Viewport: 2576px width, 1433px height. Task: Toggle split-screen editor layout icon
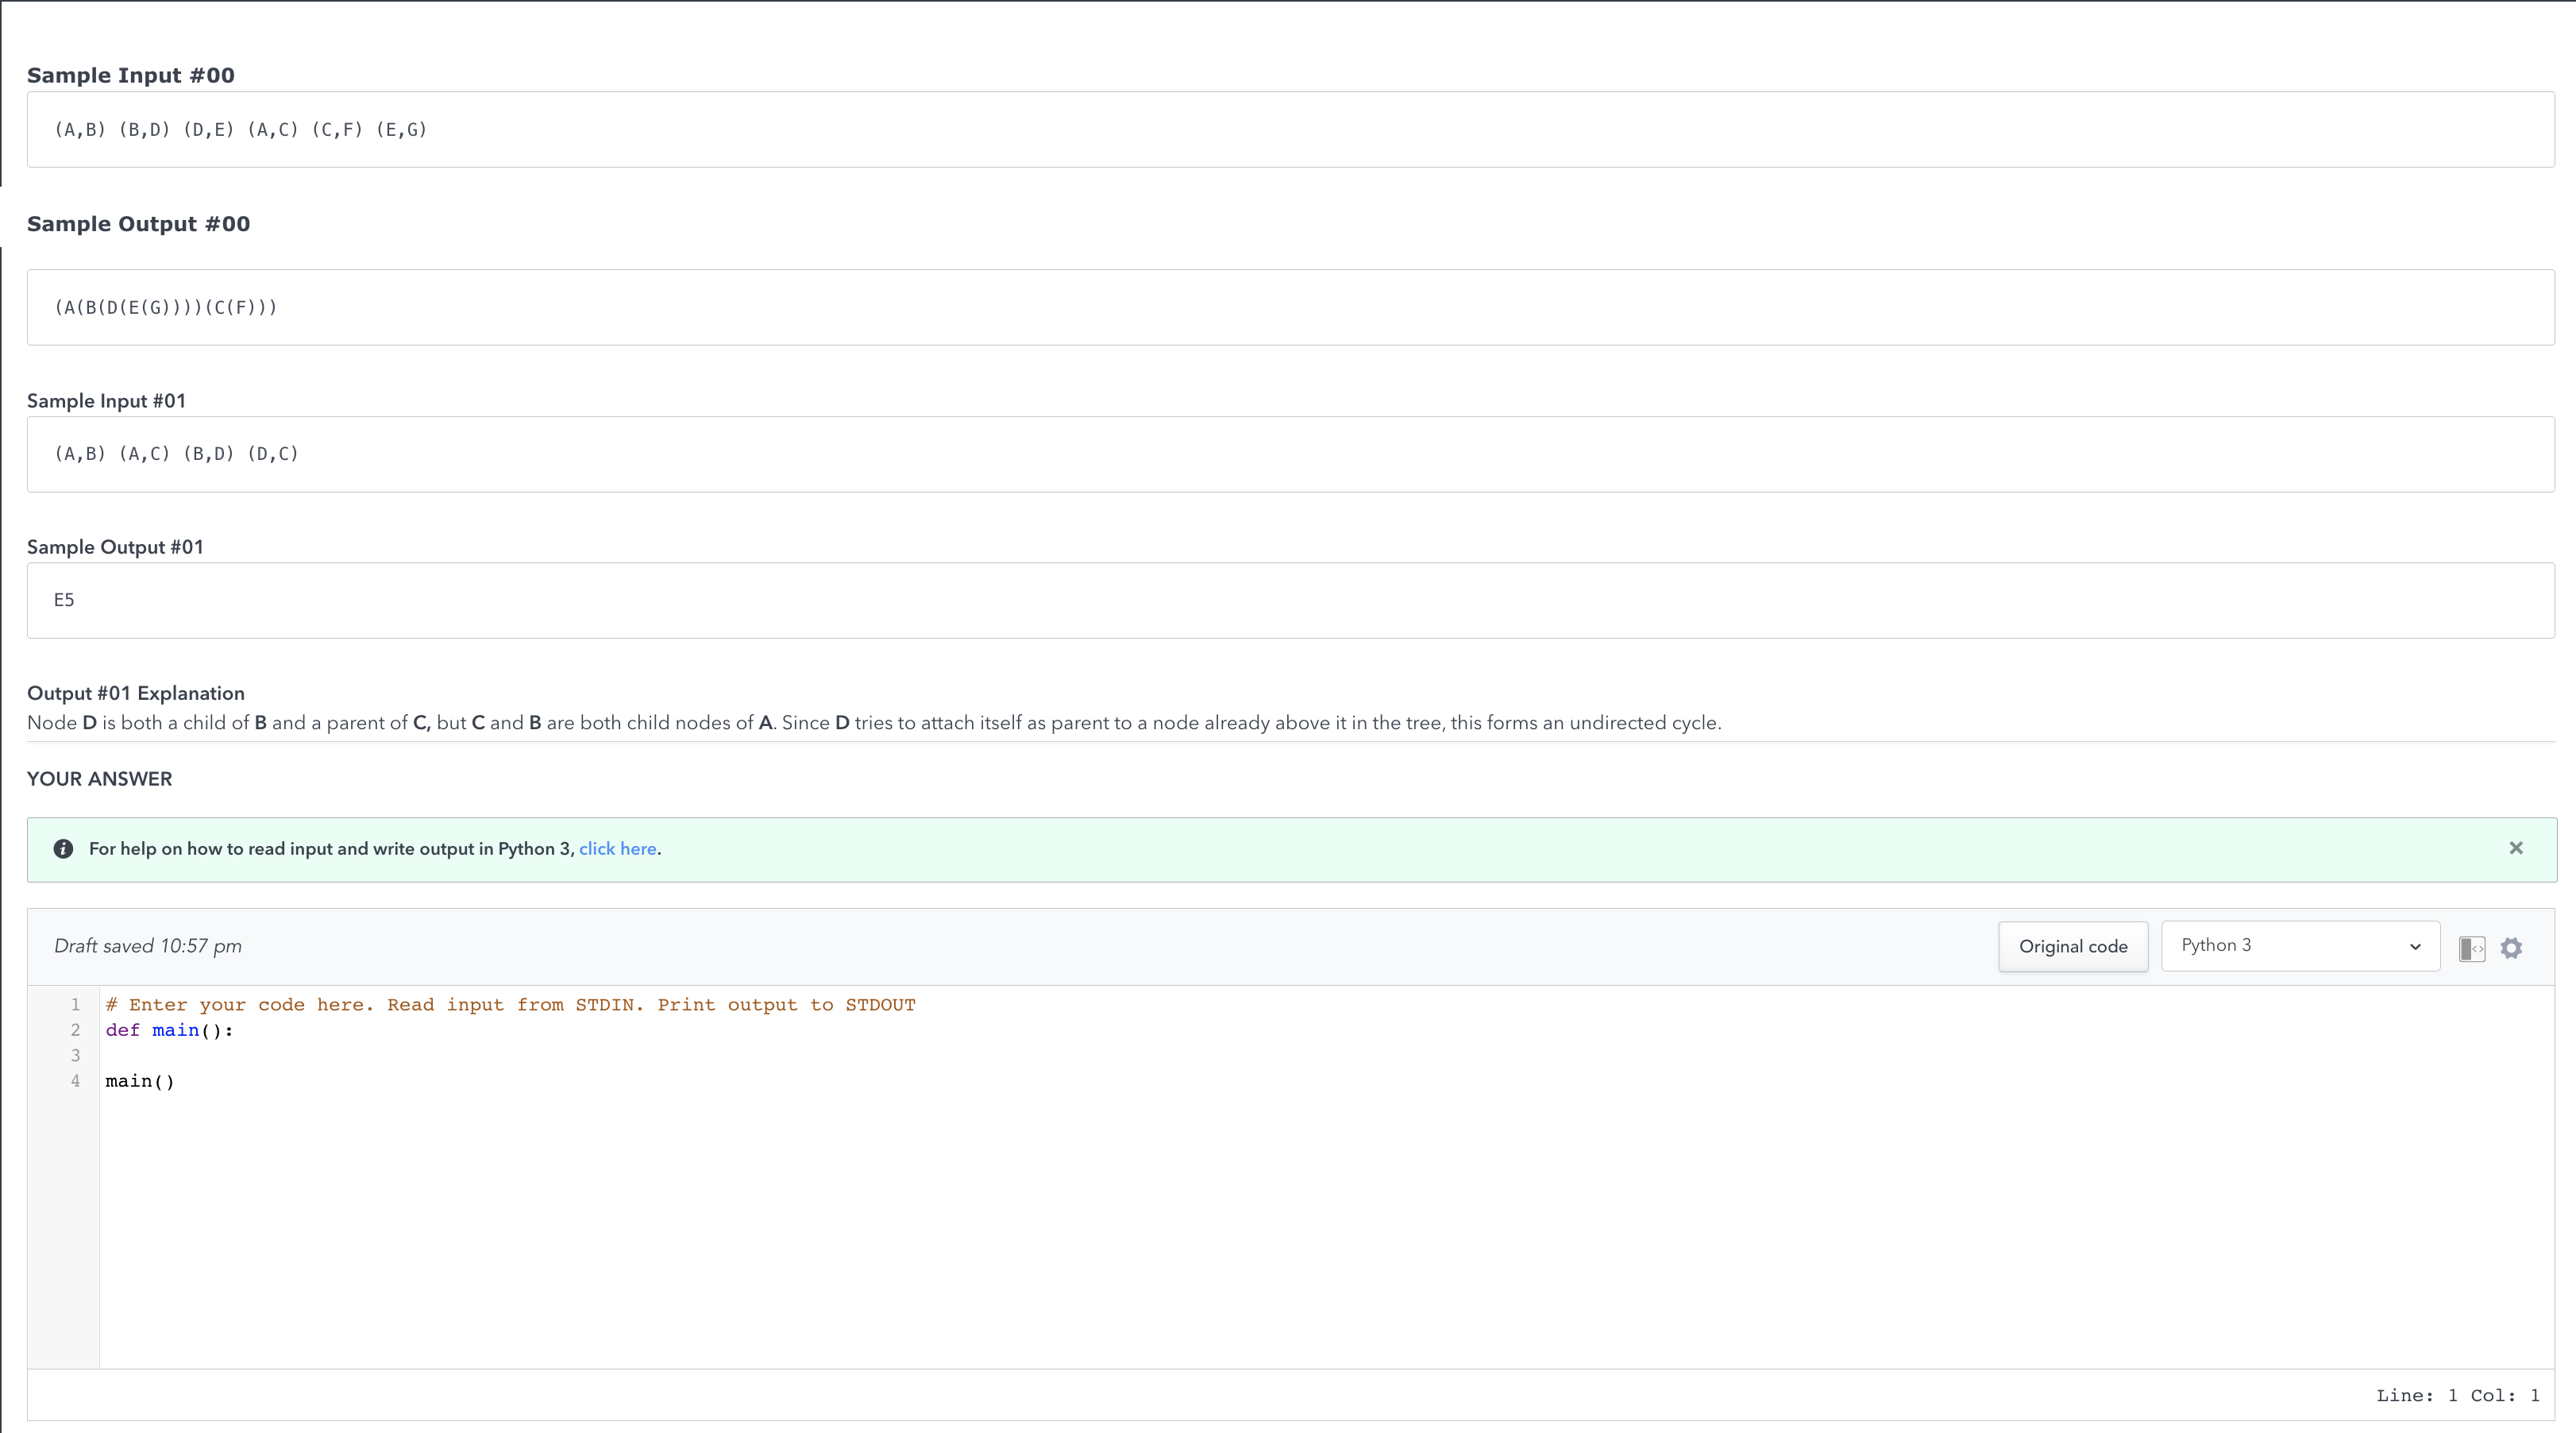tap(2471, 947)
